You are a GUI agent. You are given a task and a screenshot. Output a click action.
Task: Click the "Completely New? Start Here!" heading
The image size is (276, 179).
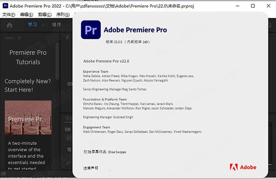click(x=28, y=85)
